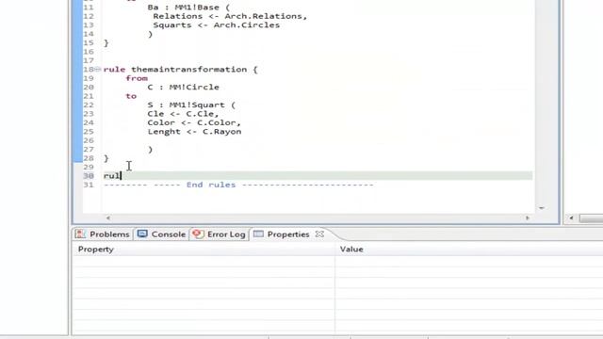Viewport: 603px width, 339px height.
Task: Click the Value column header
Action: [351, 249]
